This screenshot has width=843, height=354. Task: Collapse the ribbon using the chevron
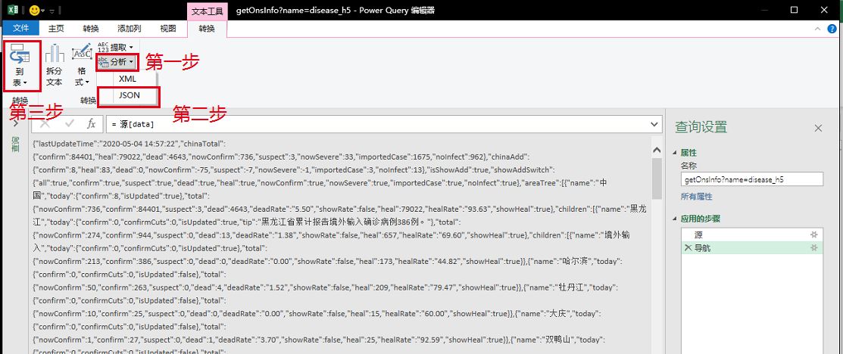click(x=818, y=29)
